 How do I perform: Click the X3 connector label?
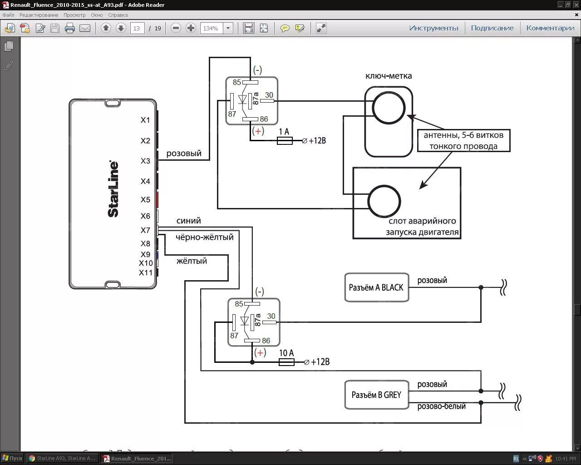[145, 161]
